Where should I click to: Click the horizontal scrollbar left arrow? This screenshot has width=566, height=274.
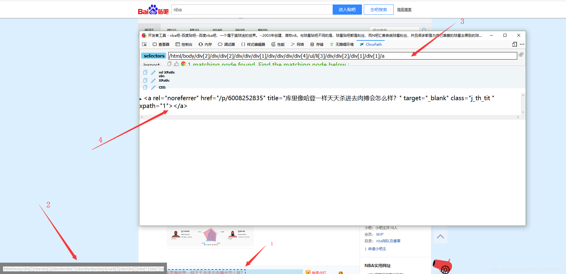pos(142,117)
